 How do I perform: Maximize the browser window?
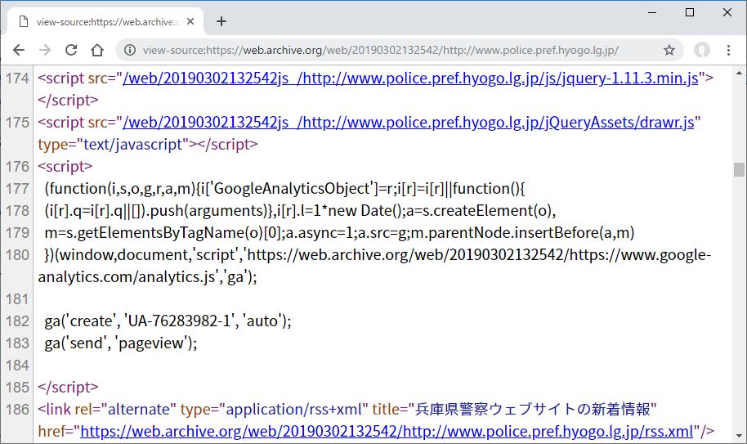(689, 12)
